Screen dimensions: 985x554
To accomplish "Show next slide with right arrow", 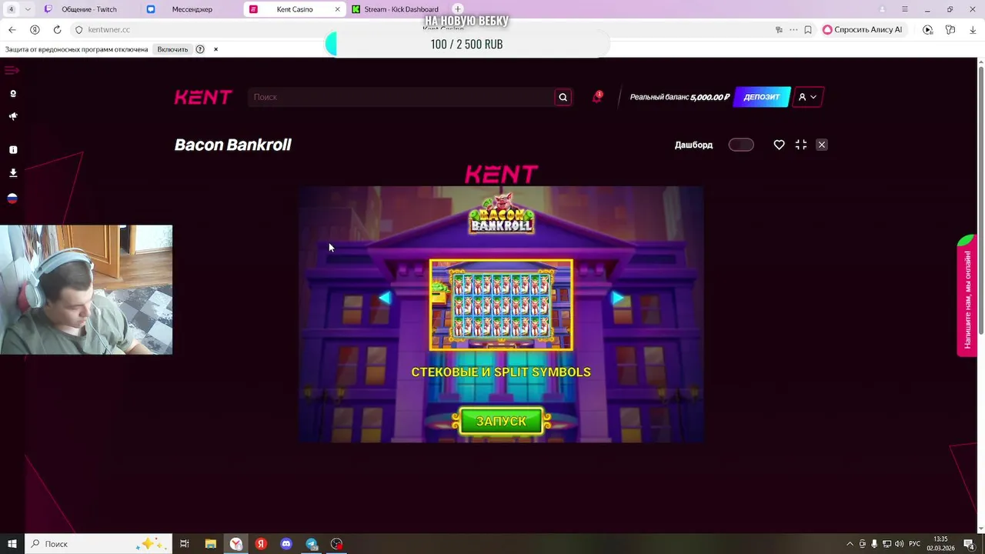I will pos(617,298).
